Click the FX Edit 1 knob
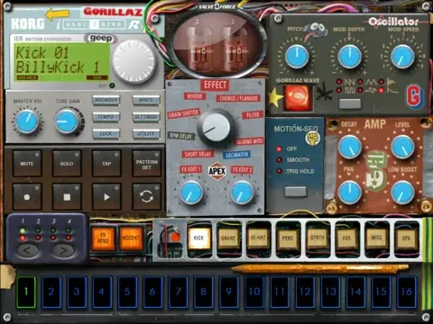The height and width of the screenshot is (324, 433). pos(191,193)
